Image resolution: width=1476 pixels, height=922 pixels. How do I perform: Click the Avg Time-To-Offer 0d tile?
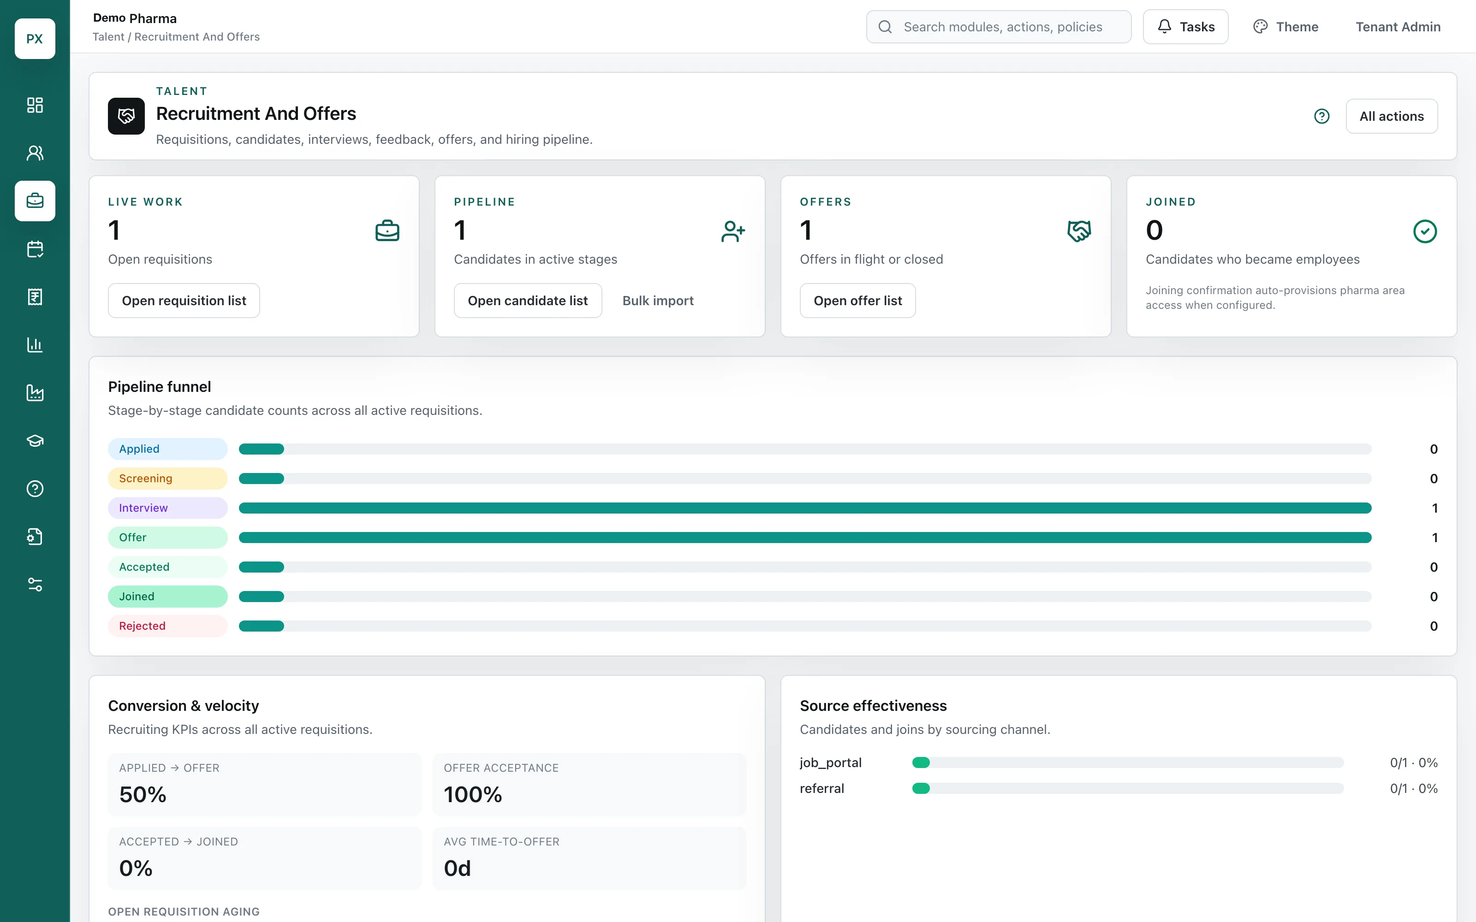coord(589,858)
